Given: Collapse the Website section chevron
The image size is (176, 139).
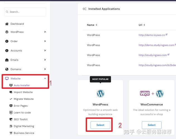Looking at the screenshot, I should pos(45,79).
